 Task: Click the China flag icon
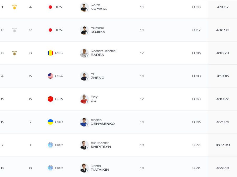(x=50, y=99)
